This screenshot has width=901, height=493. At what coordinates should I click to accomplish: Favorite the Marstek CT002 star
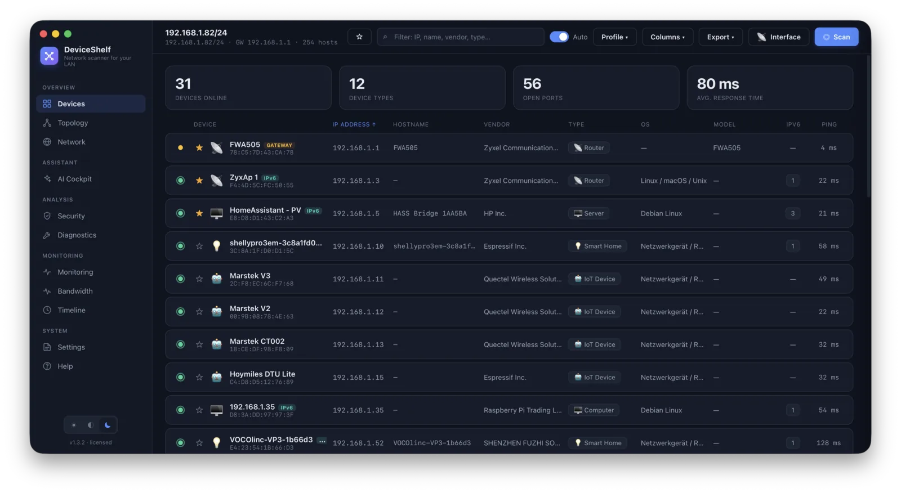[199, 344]
